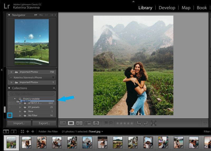Click the face region draw icon

click(x=154, y=123)
